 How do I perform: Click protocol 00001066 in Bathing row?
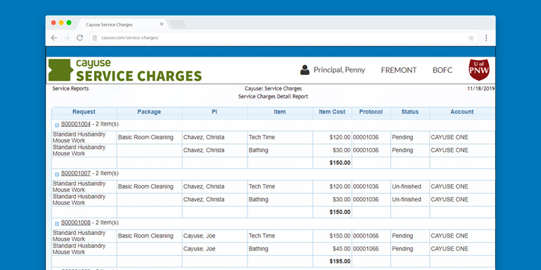[366, 249]
